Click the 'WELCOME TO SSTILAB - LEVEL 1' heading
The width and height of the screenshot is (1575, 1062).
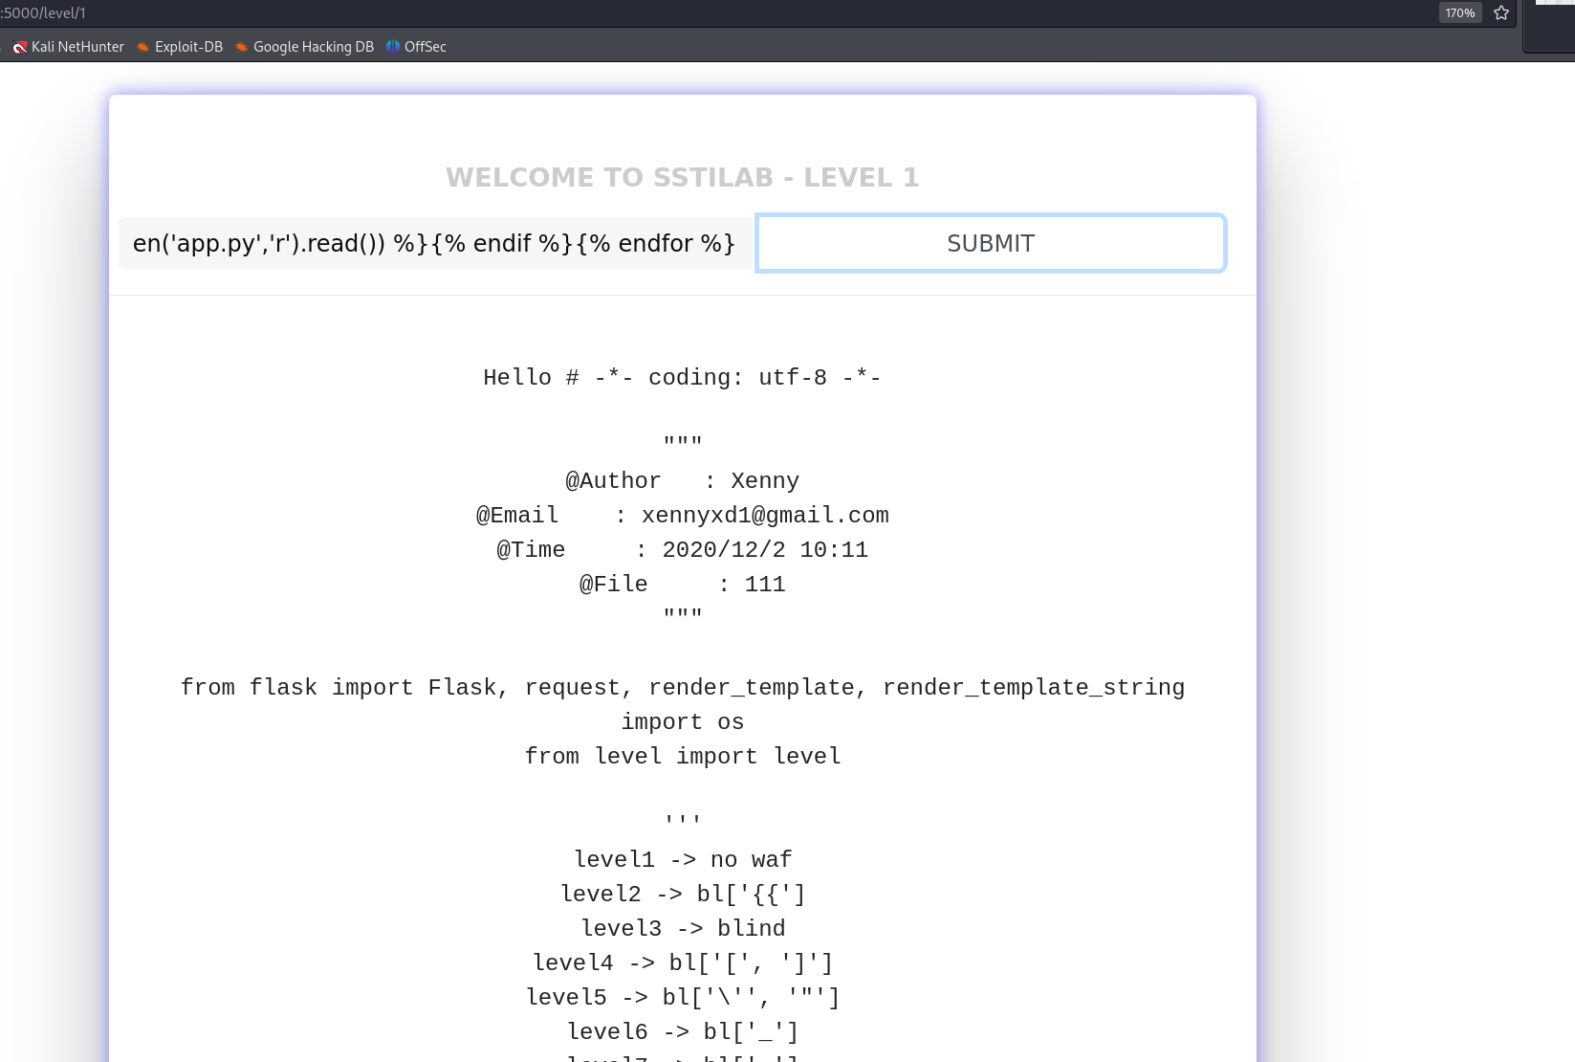tap(683, 178)
